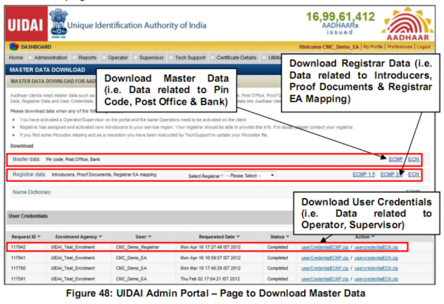This screenshot has height=304, width=444.
Task: Download userCredentialECMP.zip for request 117591
Action: 325,279
